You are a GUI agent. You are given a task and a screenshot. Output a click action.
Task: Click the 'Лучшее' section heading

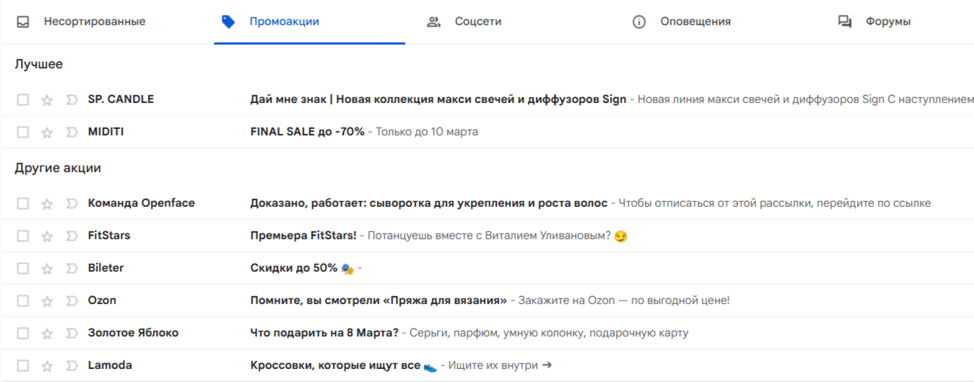click(39, 64)
